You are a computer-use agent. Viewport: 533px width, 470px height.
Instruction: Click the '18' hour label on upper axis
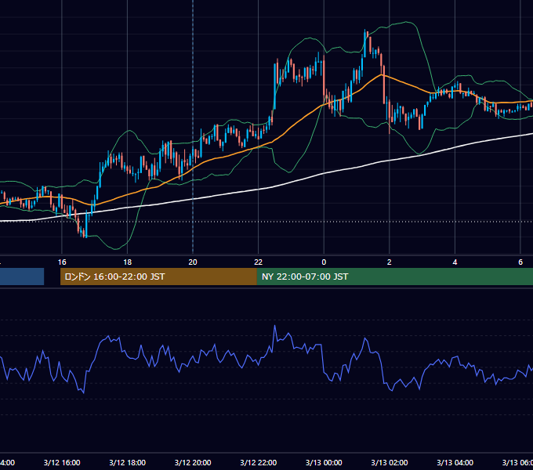coord(127,262)
